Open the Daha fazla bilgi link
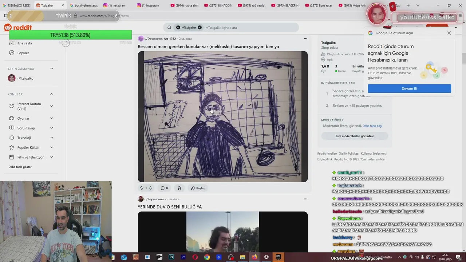Viewport: 466px width, 262px height. point(372,126)
